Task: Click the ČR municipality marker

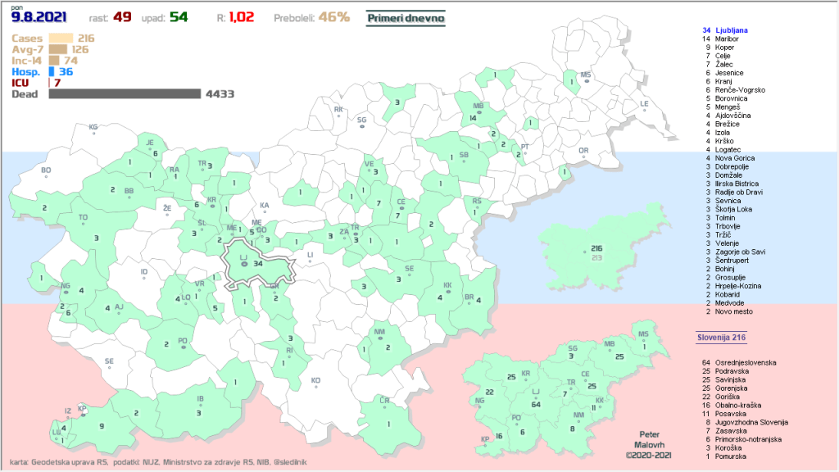Action: coord(384,400)
